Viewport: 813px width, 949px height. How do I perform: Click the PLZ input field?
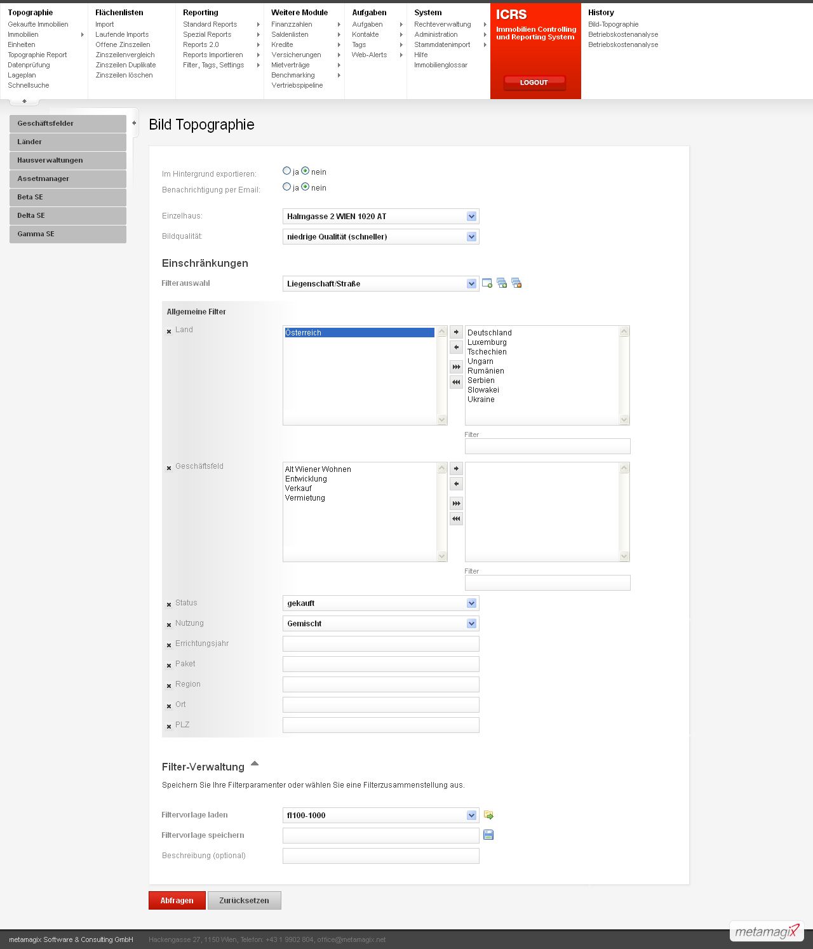[380, 725]
